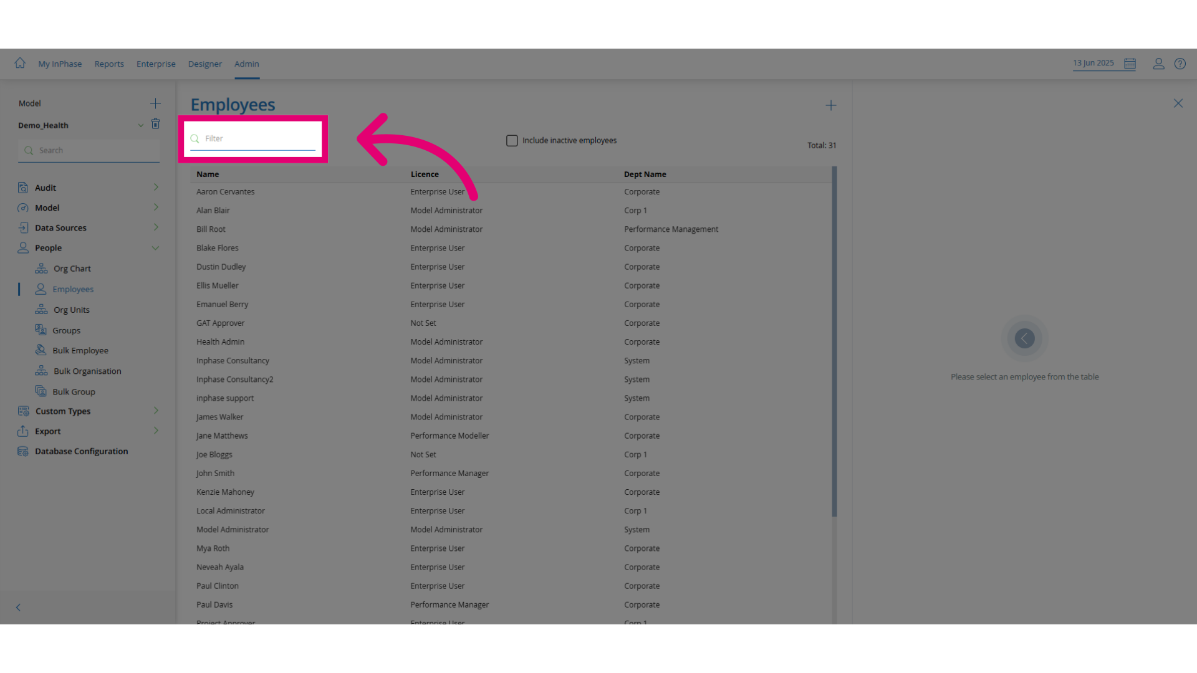
Task: Switch to the Admin tab
Action: pyautogui.click(x=247, y=64)
